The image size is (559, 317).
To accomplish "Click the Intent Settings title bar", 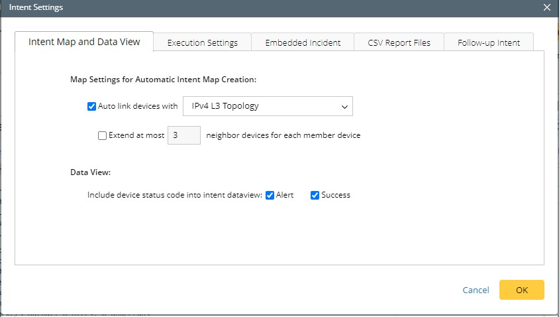I will click(x=265, y=7).
